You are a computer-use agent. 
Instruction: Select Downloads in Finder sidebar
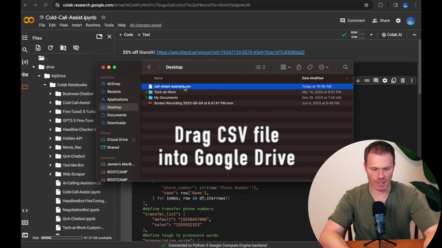click(x=116, y=123)
